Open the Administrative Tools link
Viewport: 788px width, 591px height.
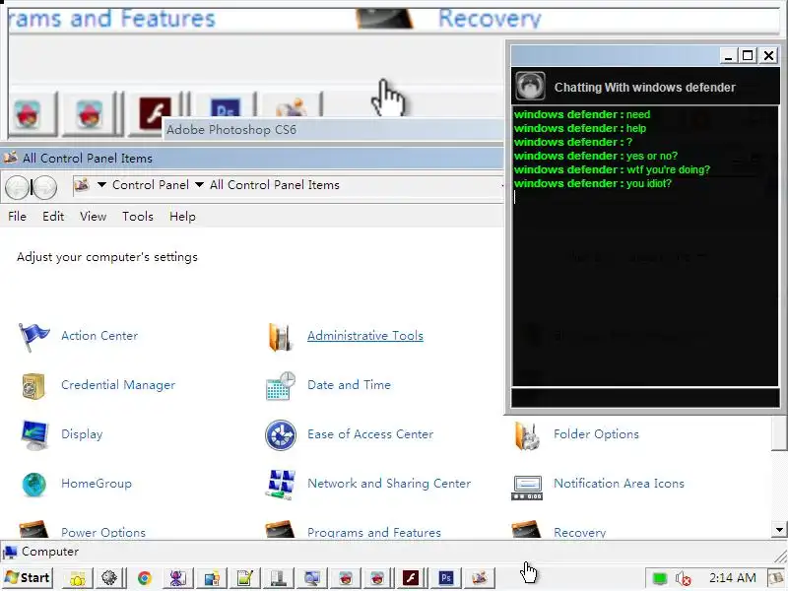pos(365,336)
